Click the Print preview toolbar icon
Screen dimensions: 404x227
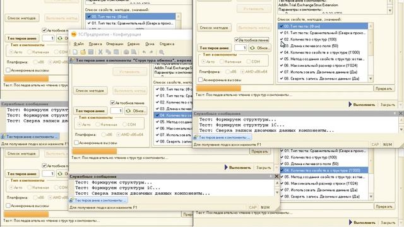[x=134, y=52]
